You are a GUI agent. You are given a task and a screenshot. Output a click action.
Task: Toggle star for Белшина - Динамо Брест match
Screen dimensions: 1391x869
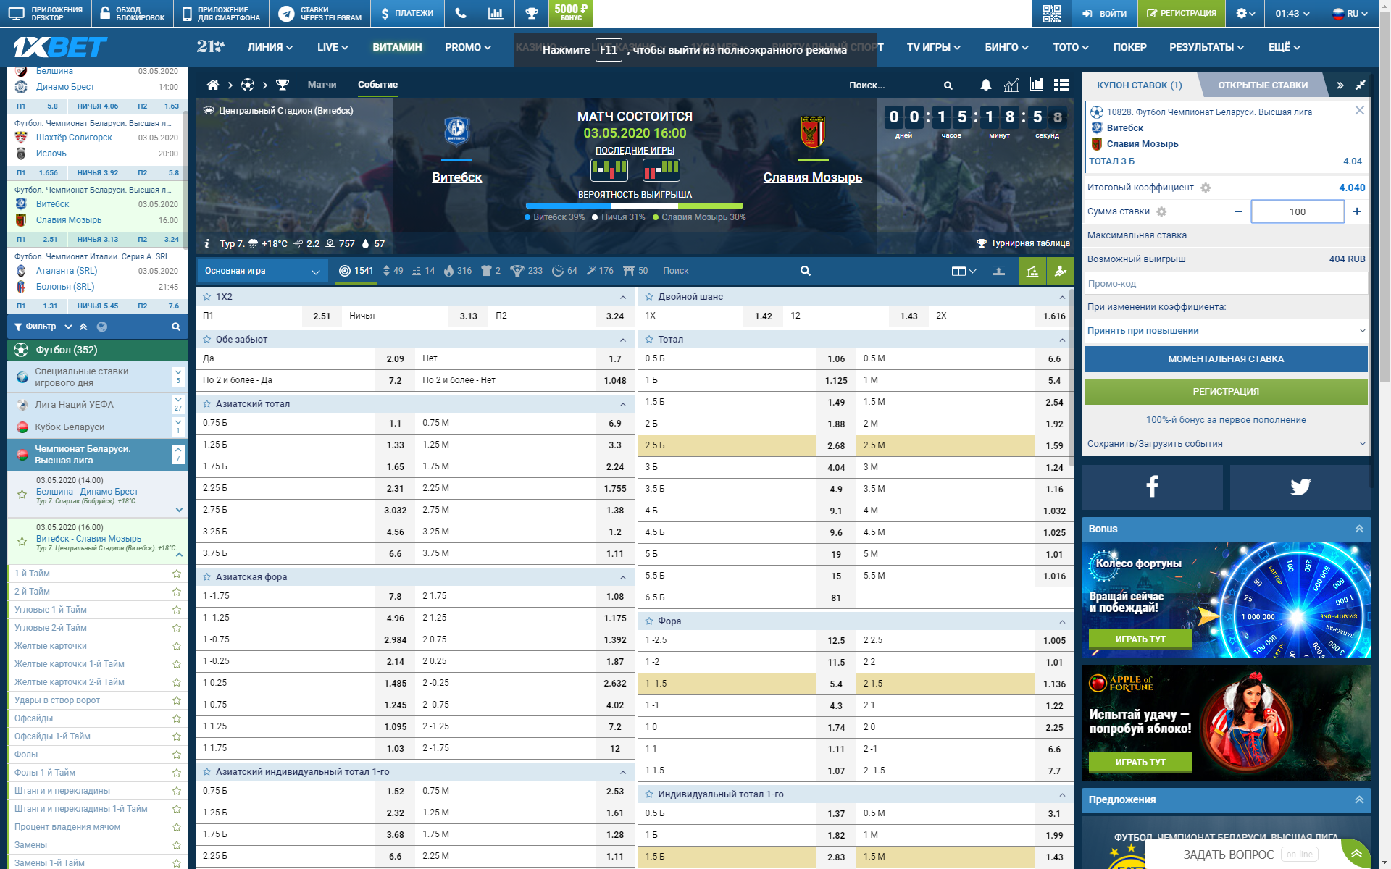point(22,495)
